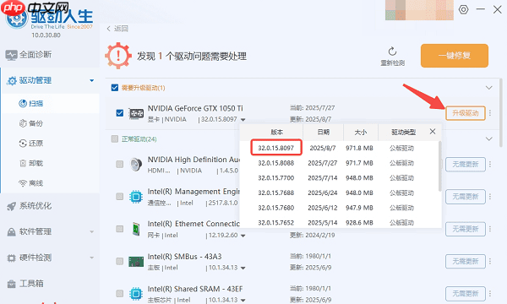This screenshot has height=304, width=507.
Task: Click the orange 一键修复 button
Action: point(455,56)
